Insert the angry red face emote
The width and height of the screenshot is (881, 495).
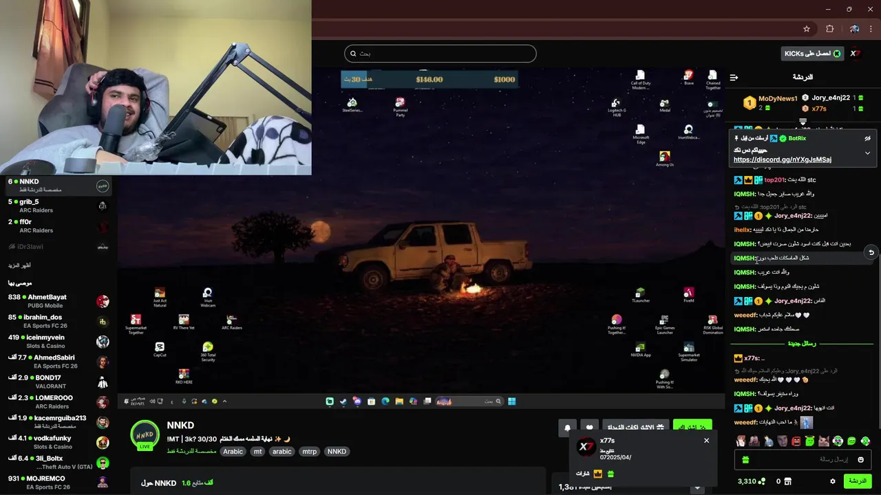pyautogui.click(x=796, y=441)
